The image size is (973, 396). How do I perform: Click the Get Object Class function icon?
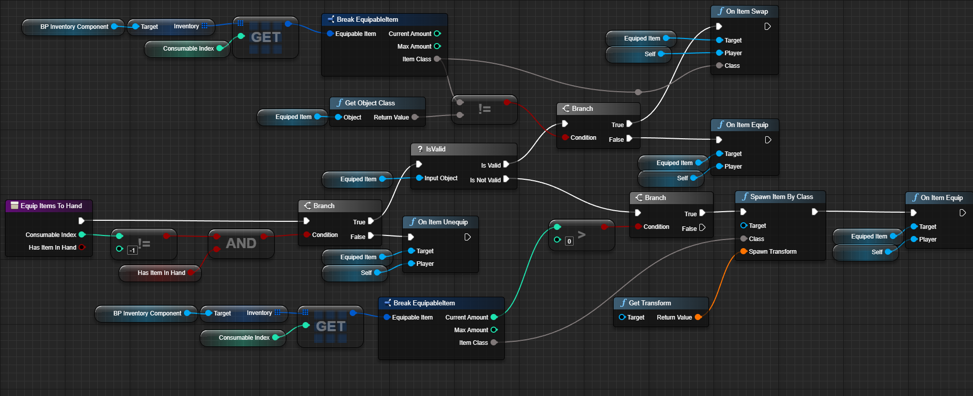coord(340,103)
